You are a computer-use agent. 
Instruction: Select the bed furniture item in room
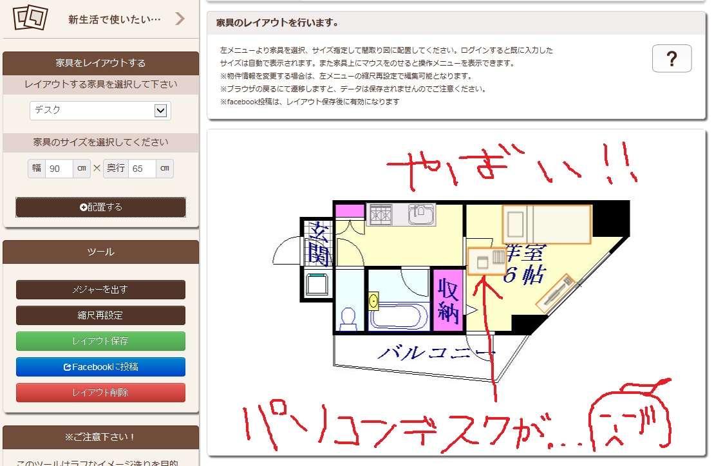[546, 224]
